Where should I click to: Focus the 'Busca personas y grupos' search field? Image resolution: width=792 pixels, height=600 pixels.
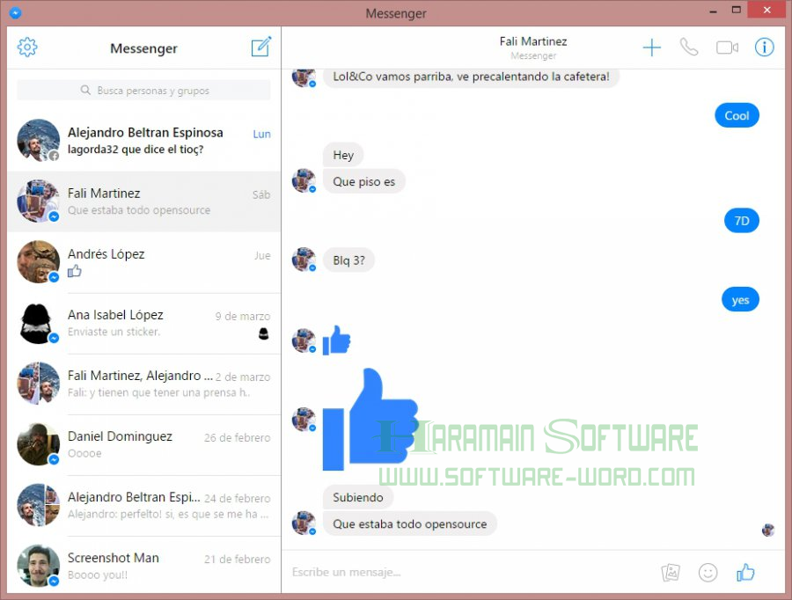[x=144, y=90]
